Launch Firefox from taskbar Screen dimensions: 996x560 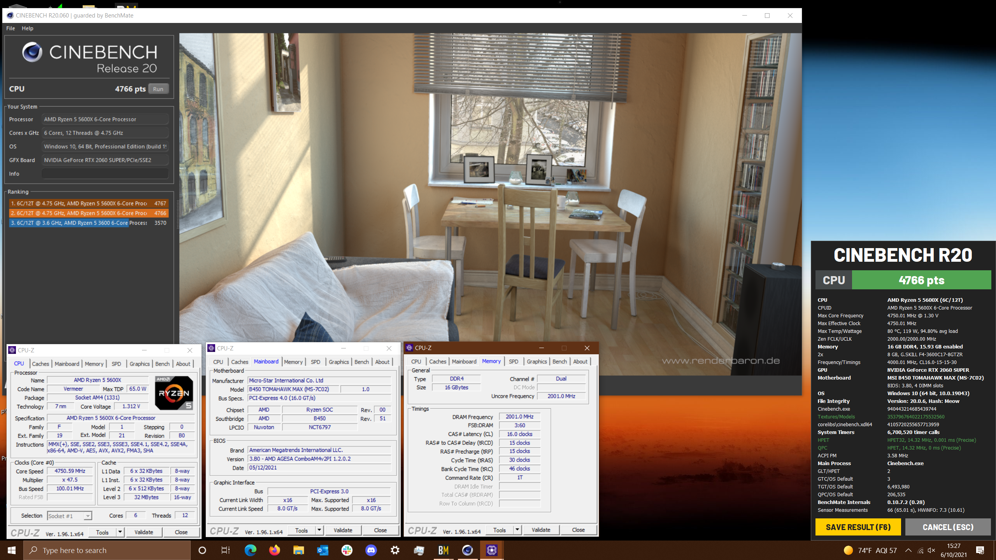point(274,550)
